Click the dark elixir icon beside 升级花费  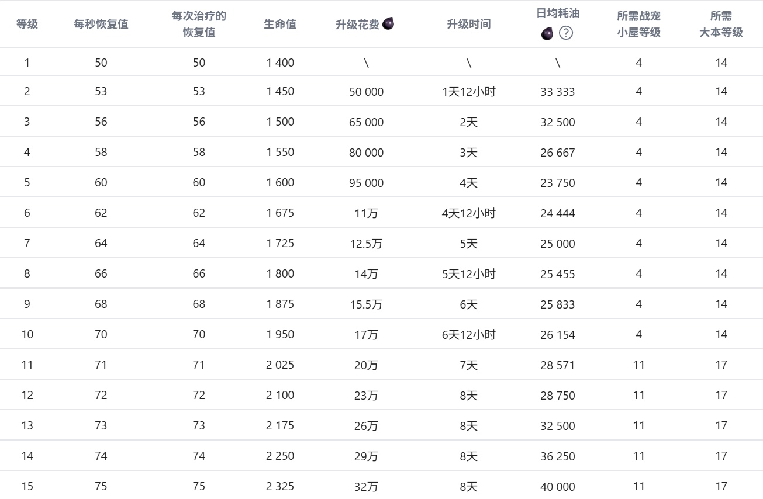point(388,23)
